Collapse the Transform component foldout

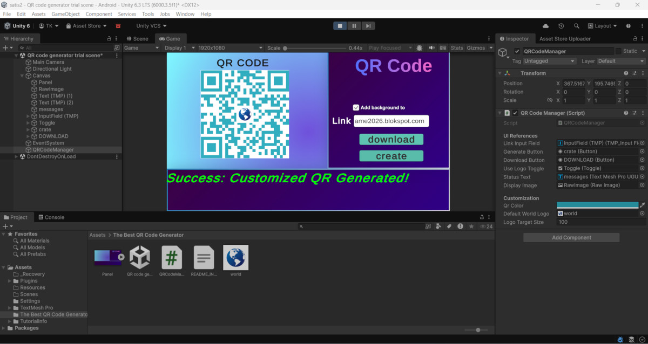point(500,73)
